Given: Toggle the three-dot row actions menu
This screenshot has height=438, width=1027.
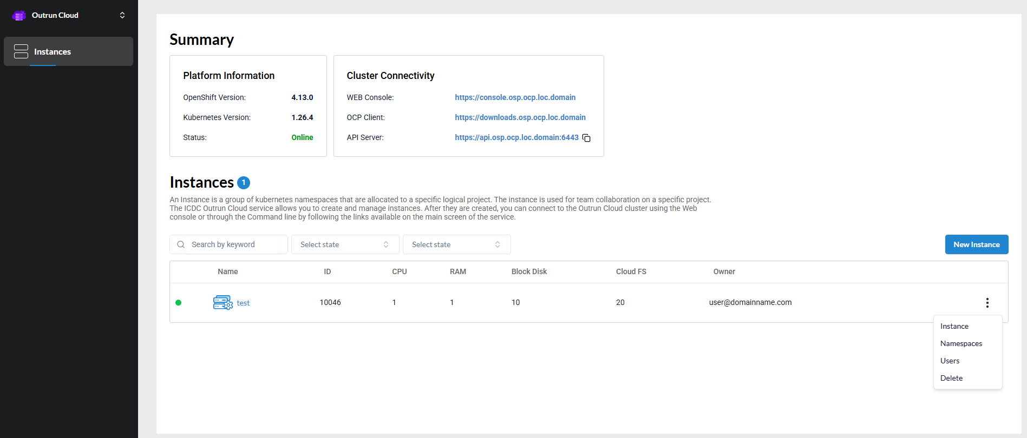Looking at the screenshot, I should pyautogui.click(x=987, y=303).
